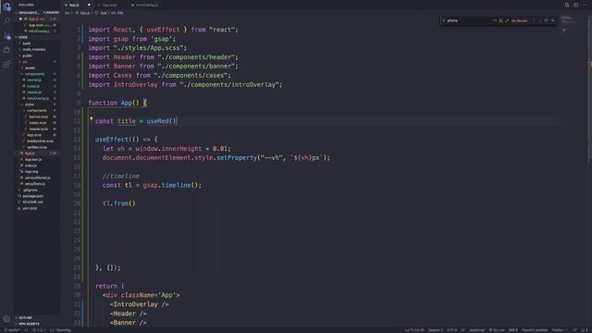The width and height of the screenshot is (592, 333).
Task: Click the unsaved dot on App.js tab
Action: [89, 5]
